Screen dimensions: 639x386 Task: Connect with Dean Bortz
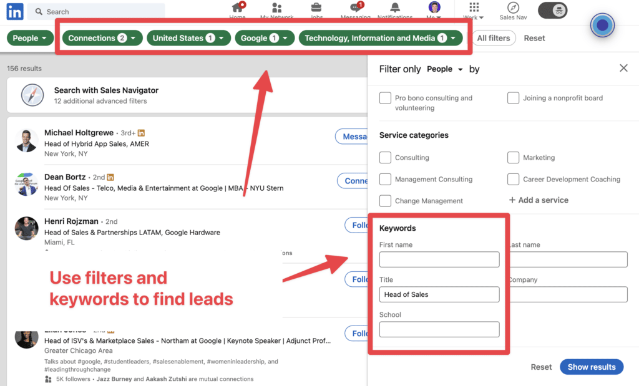pyautogui.click(x=352, y=181)
